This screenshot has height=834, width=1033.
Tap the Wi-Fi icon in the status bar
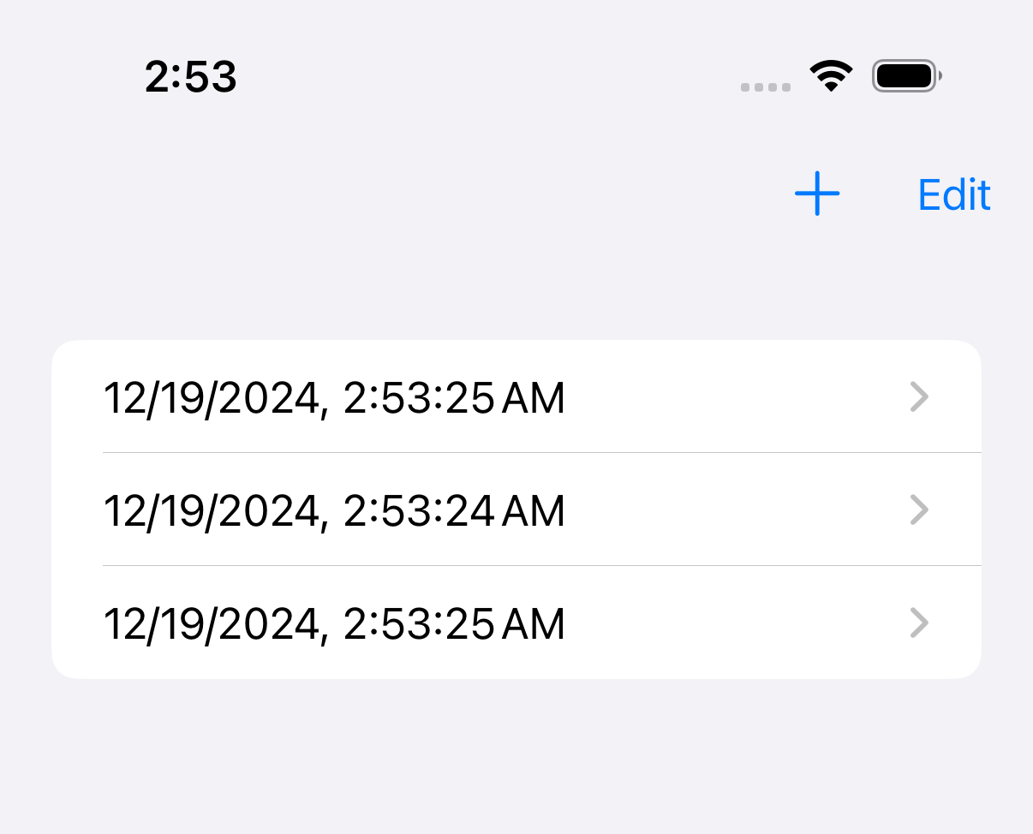pos(830,75)
